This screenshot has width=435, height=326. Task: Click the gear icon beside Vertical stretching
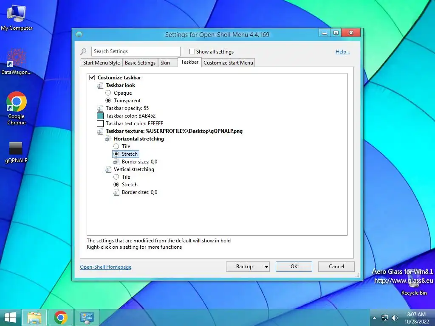pyautogui.click(x=108, y=169)
